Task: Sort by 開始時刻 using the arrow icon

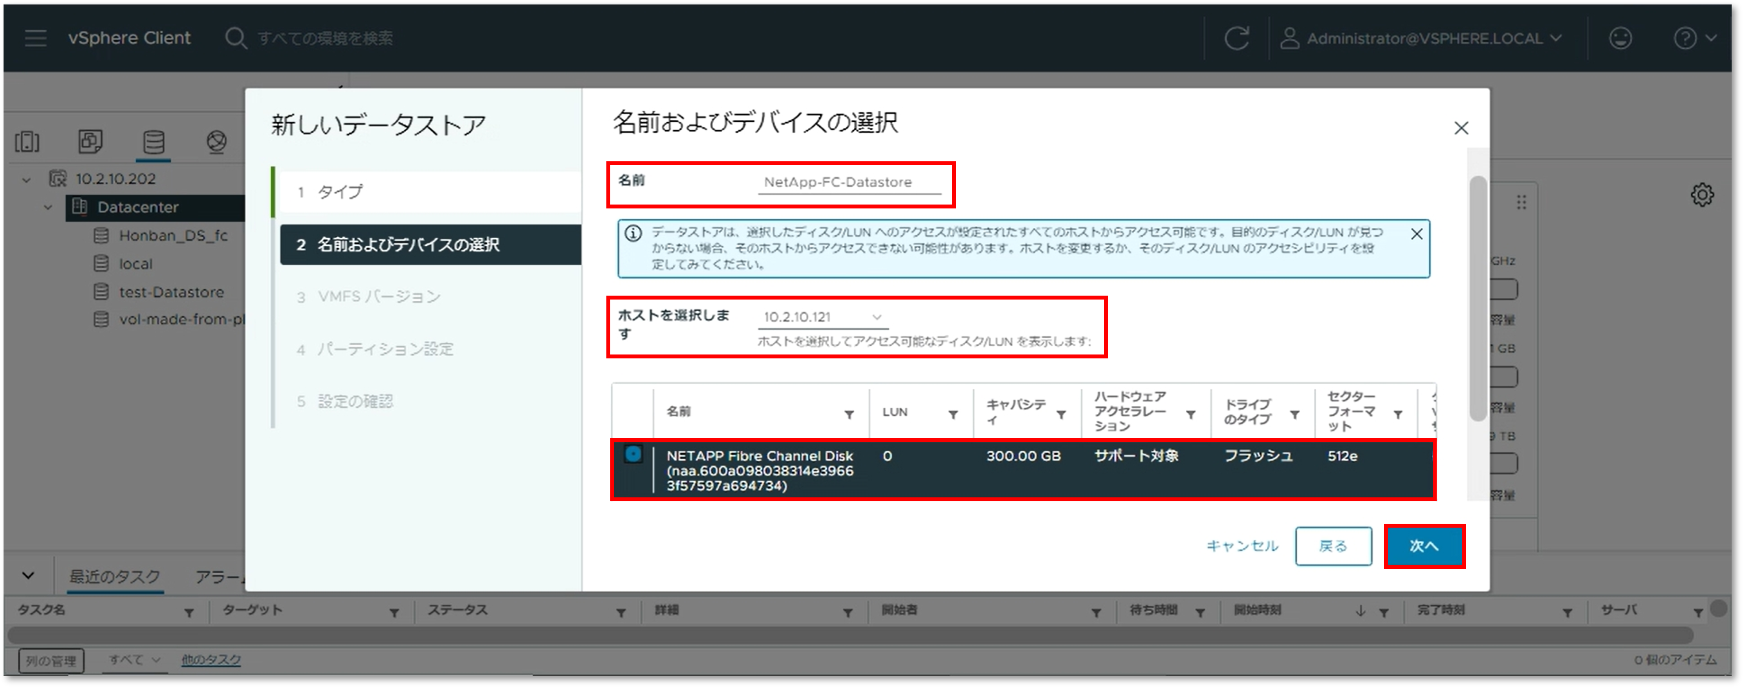Action: point(1360,611)
